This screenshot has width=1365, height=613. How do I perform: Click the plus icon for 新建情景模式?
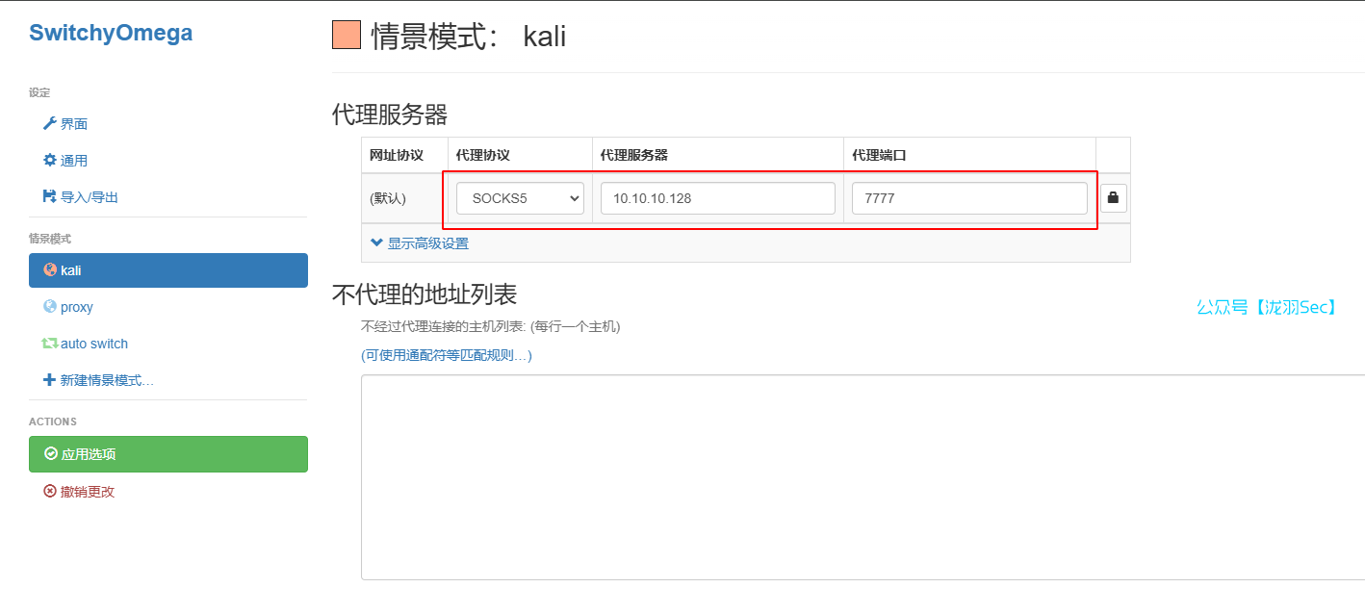click(50, 380)
